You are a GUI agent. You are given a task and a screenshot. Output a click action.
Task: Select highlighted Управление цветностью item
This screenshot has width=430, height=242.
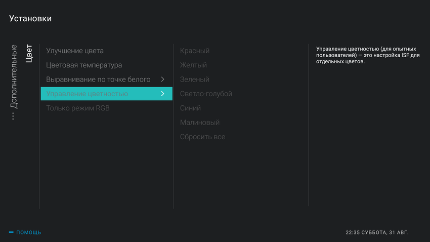pos(87,94)
